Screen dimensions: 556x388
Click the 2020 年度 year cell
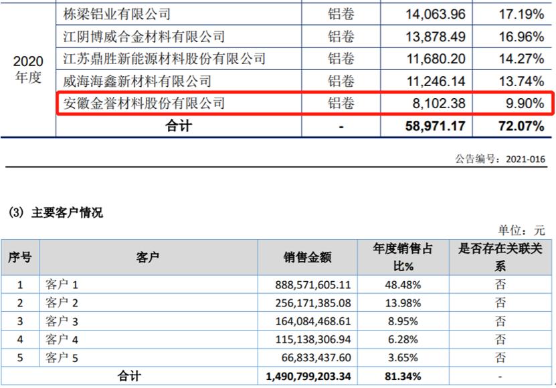pyautogui.click(x=28, y=69)
